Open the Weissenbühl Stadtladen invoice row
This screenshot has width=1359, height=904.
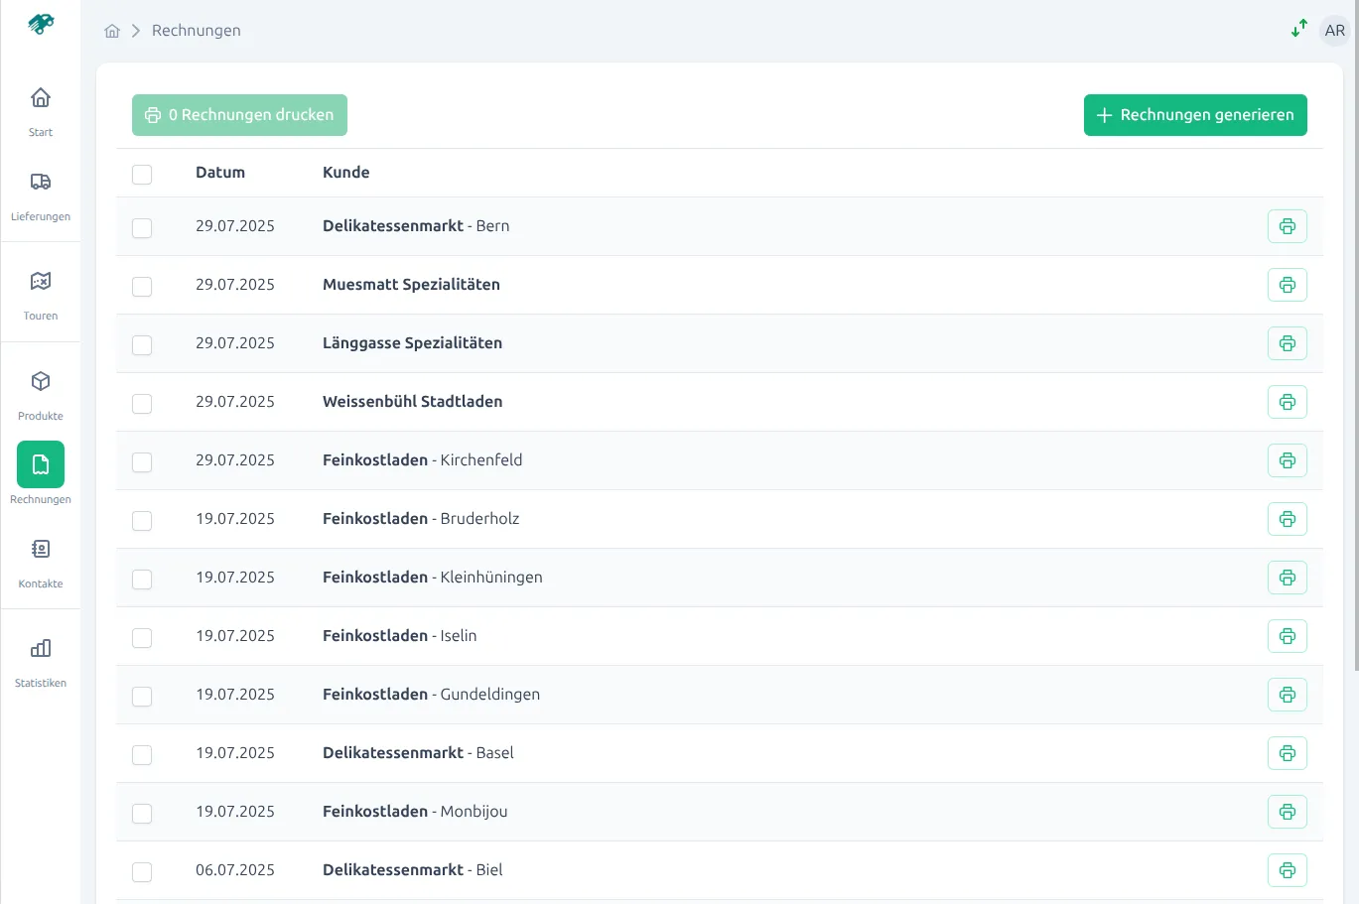[412, 402]
